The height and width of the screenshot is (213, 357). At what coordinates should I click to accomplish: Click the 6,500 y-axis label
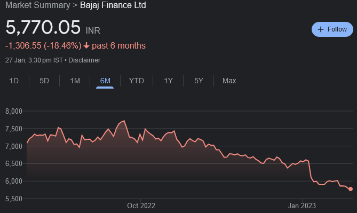click(14, 163)
